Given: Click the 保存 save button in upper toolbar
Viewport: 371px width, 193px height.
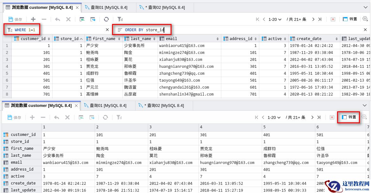Looking at the screenshot, I should 15,19.
